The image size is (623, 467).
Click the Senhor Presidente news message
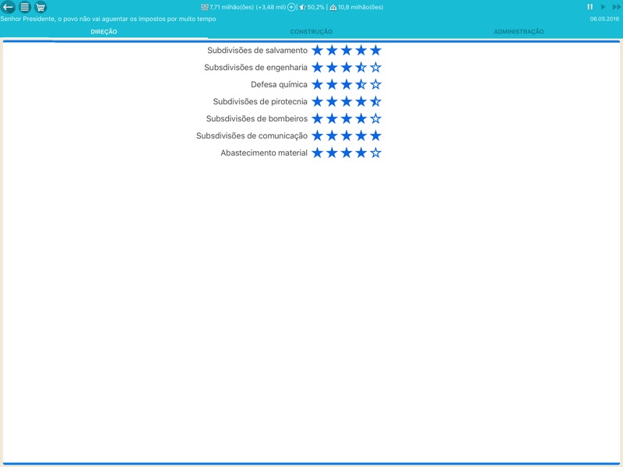point(108,19)
